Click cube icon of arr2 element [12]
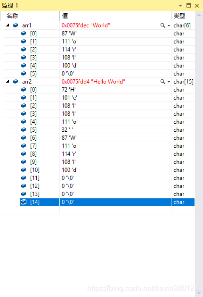 pos(24,186)
